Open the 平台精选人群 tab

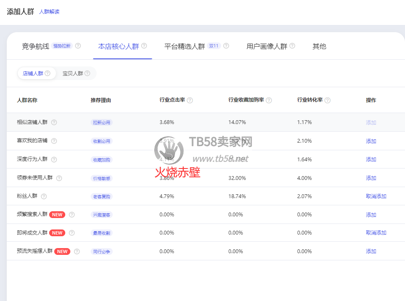tap(184, 46)
